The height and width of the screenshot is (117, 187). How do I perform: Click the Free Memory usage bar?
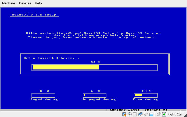coord(146,95)
